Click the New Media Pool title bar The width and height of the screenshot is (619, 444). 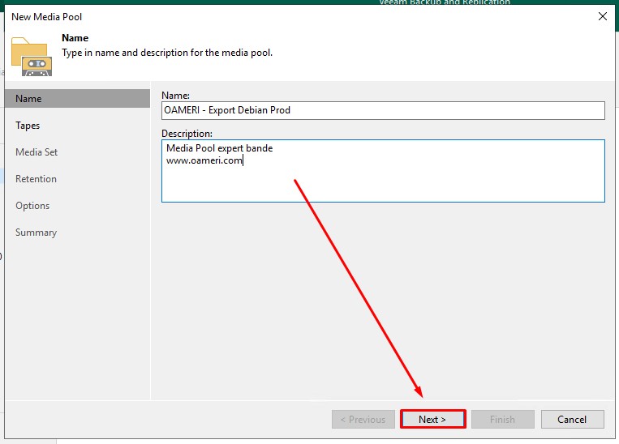tap(243, 16)
